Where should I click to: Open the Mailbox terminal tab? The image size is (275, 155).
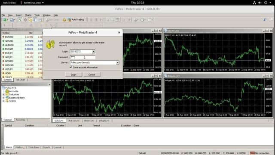click(20, 147)
